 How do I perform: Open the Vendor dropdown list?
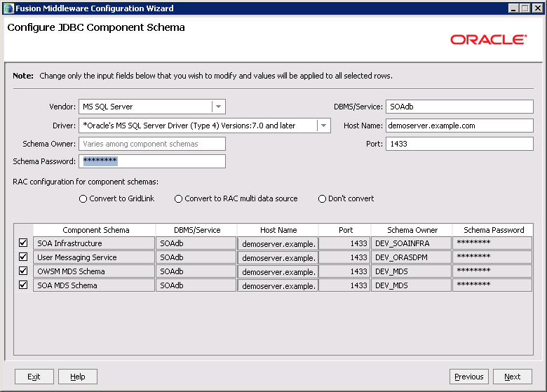pyautogui.click(x=218, y=107)
